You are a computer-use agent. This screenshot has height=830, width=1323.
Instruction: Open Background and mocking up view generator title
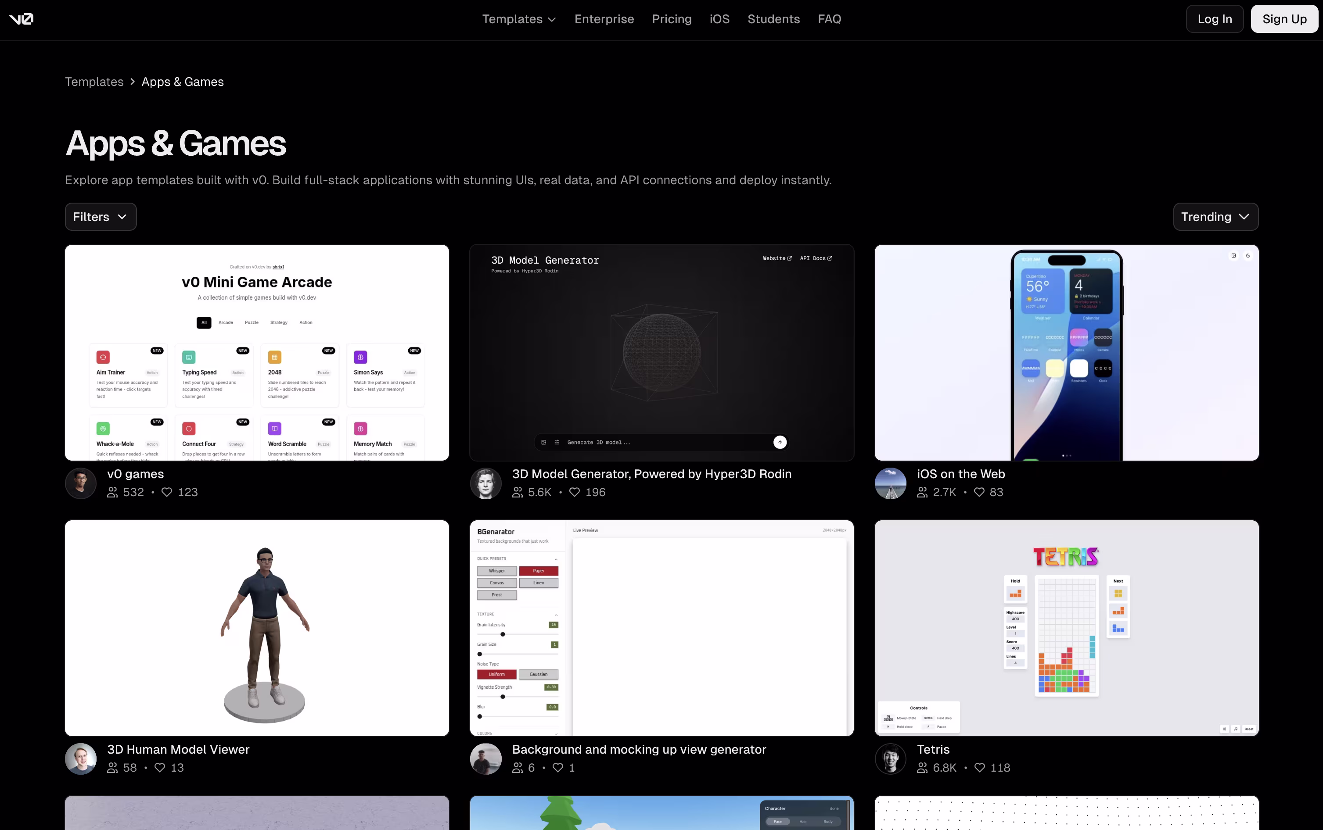pos(639,749)
